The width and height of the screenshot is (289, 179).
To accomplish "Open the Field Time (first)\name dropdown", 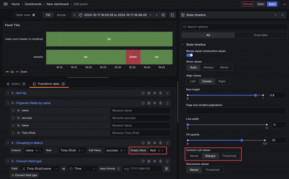I will 40,169.
